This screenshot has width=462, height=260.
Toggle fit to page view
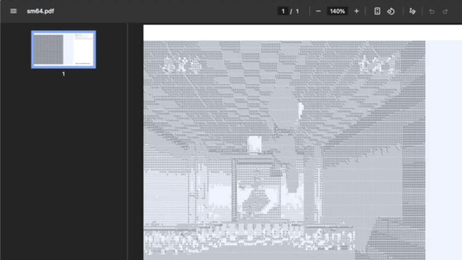[x=377, y=11]
